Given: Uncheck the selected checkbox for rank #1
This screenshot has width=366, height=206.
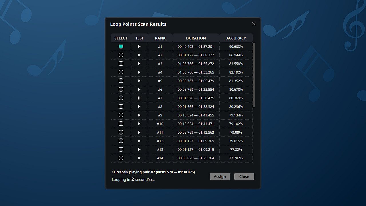Looking at the screenshot, I should click(121, 46).
